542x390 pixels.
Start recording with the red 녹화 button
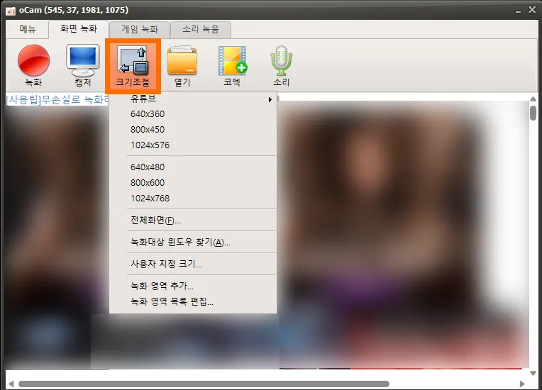point(33,65)
